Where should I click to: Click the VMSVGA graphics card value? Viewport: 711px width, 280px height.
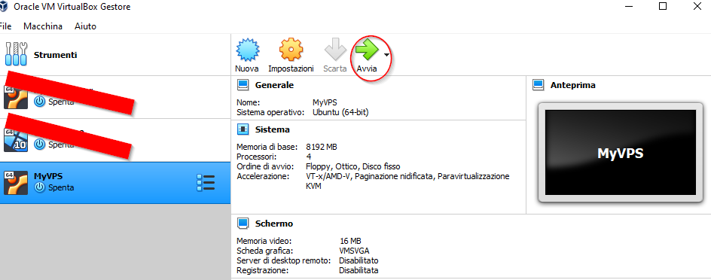point(354,251)
